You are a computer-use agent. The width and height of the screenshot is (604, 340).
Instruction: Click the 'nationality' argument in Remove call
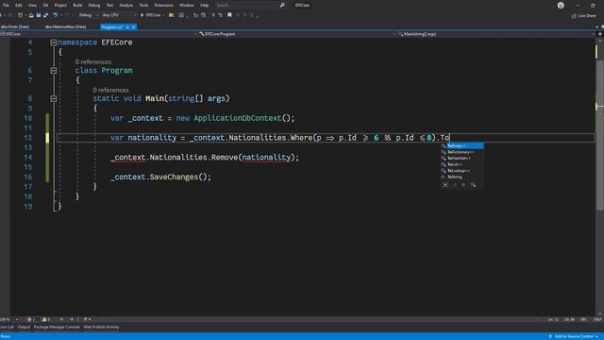(x=266, y=158)
